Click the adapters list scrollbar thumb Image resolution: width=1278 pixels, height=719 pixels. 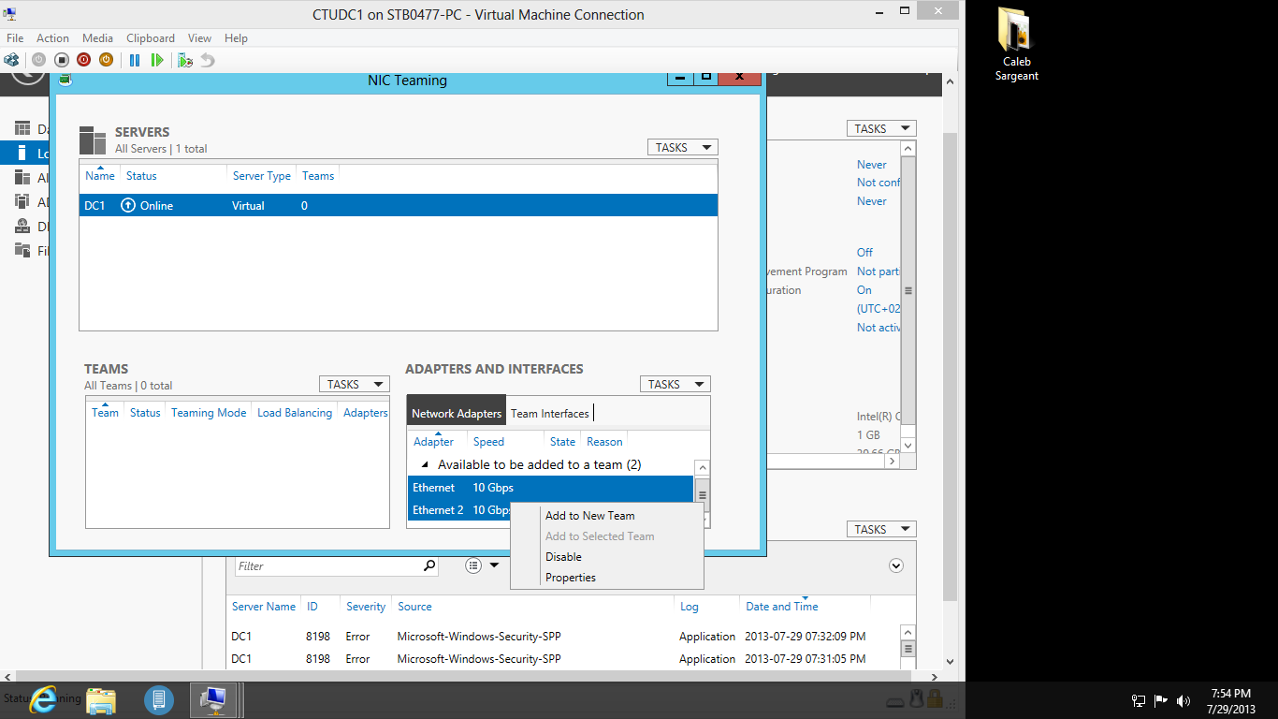pos(703,495)
